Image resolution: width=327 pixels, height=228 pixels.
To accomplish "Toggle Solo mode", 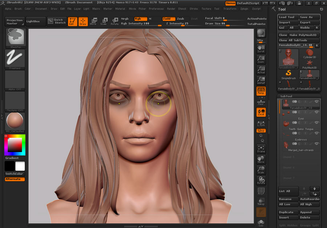I will 261,223.
